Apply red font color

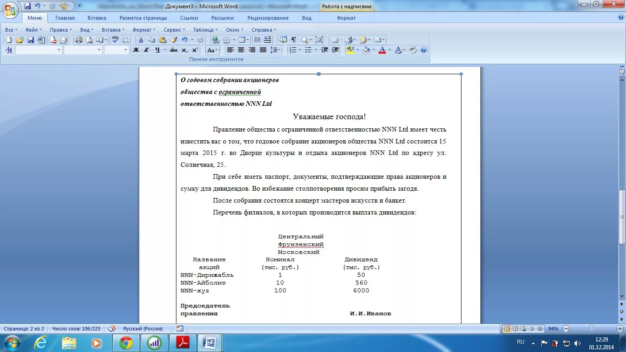pyautogui.click(x=382, y=50)
